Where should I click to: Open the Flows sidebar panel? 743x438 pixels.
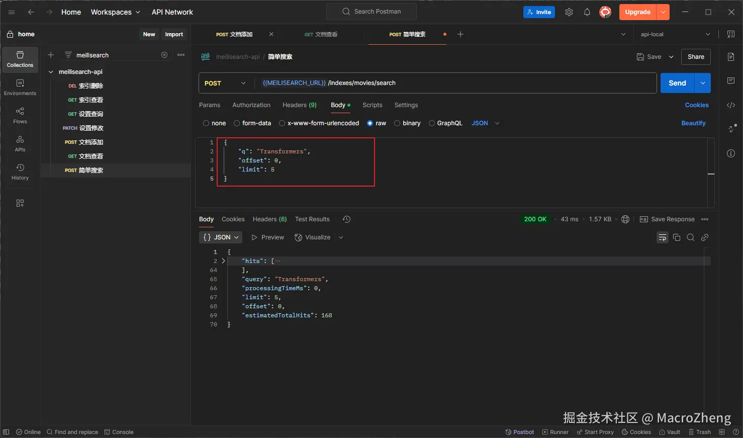click(20, 115)
